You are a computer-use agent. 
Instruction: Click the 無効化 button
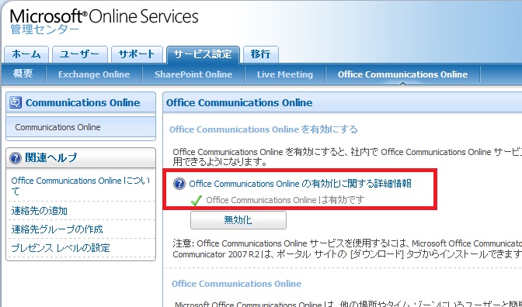238,220
